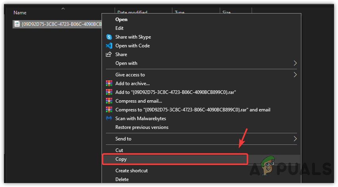The image size is (338, 187).
Task: Select Share with Skype
Action: coord(133,37)
